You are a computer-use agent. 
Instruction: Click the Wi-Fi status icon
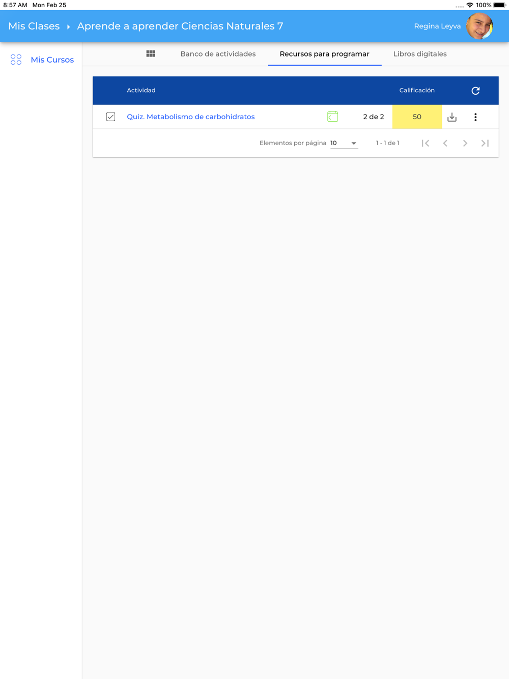point(469,5)
